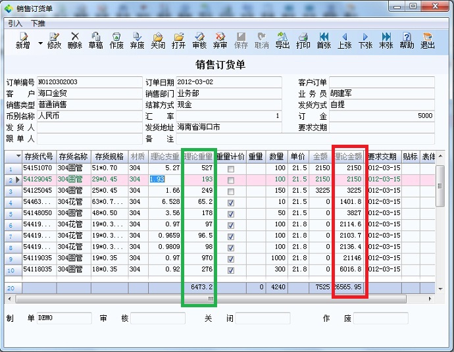Click the 新增 (New) toolbar icon
The width and height of the screenshot is (454, 352).
click(x=22, y=40)
